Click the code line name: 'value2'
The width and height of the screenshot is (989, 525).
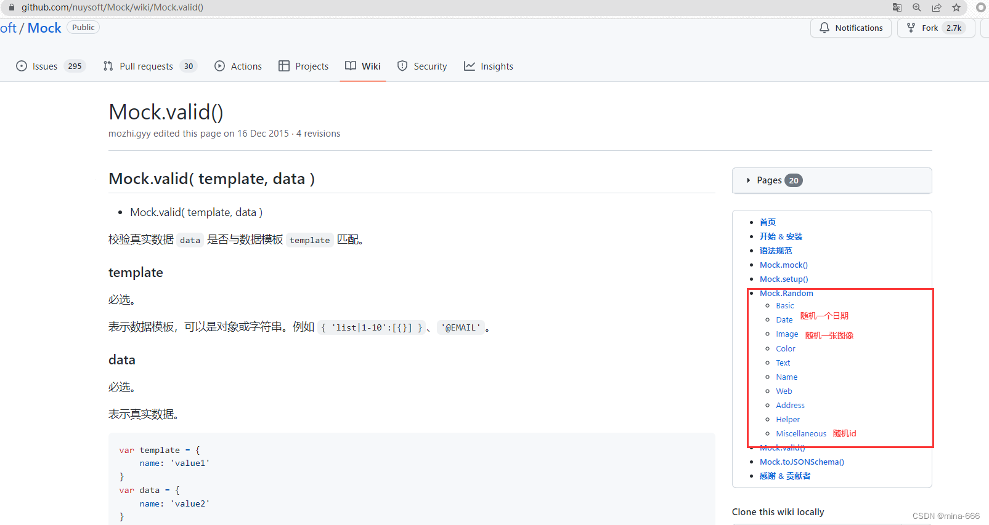(174, 503)
